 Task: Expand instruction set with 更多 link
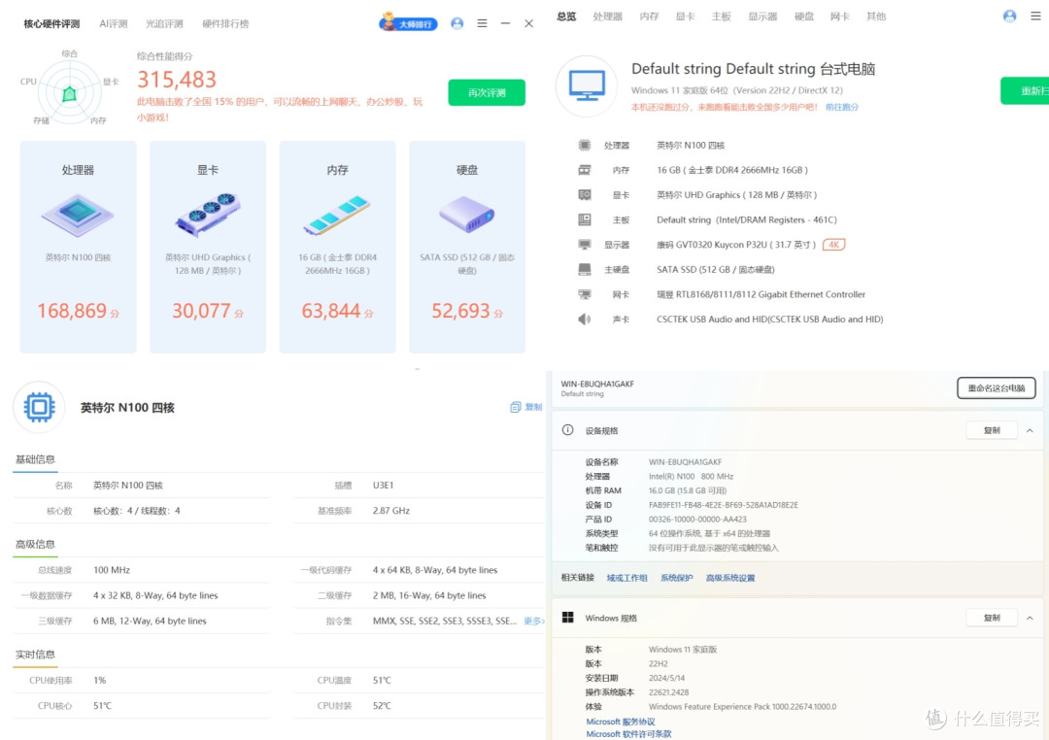click(533, 621)
